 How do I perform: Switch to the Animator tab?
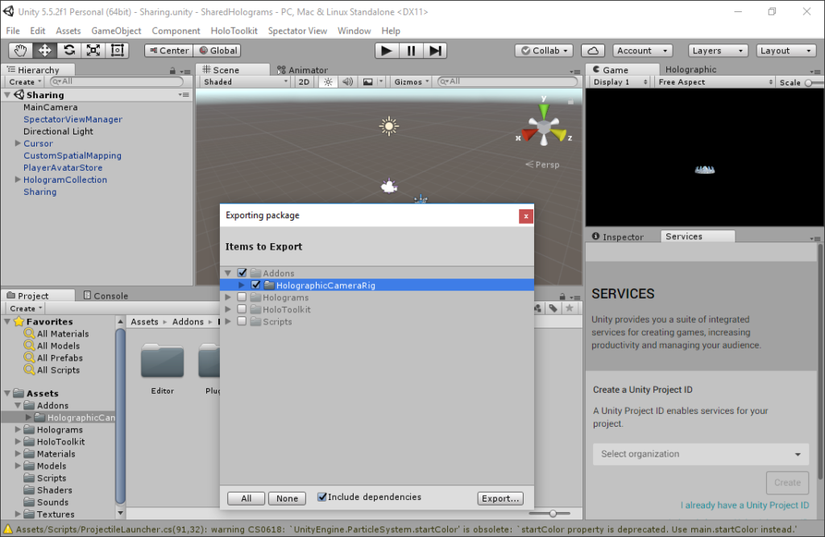[x=303, y=70]
